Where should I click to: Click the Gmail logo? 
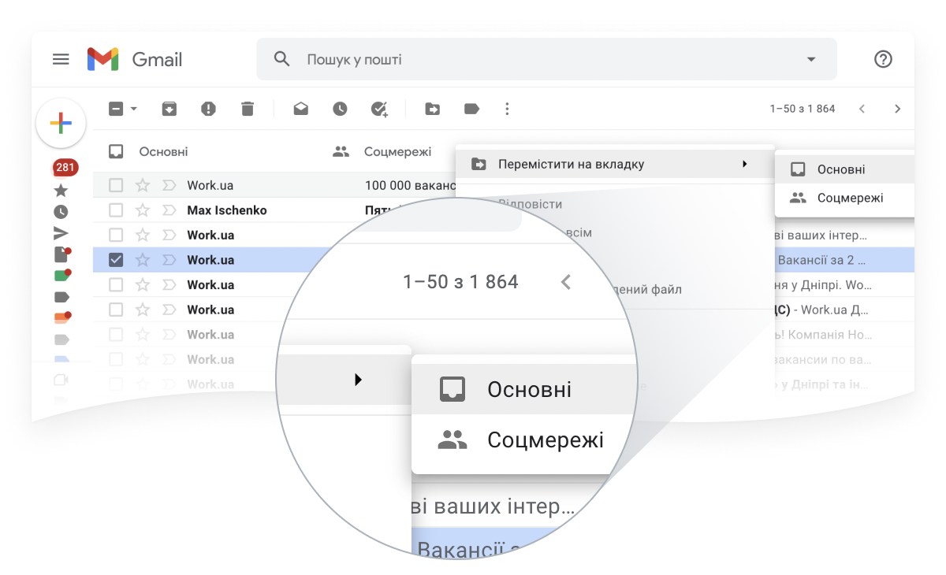tap(135, 59)
